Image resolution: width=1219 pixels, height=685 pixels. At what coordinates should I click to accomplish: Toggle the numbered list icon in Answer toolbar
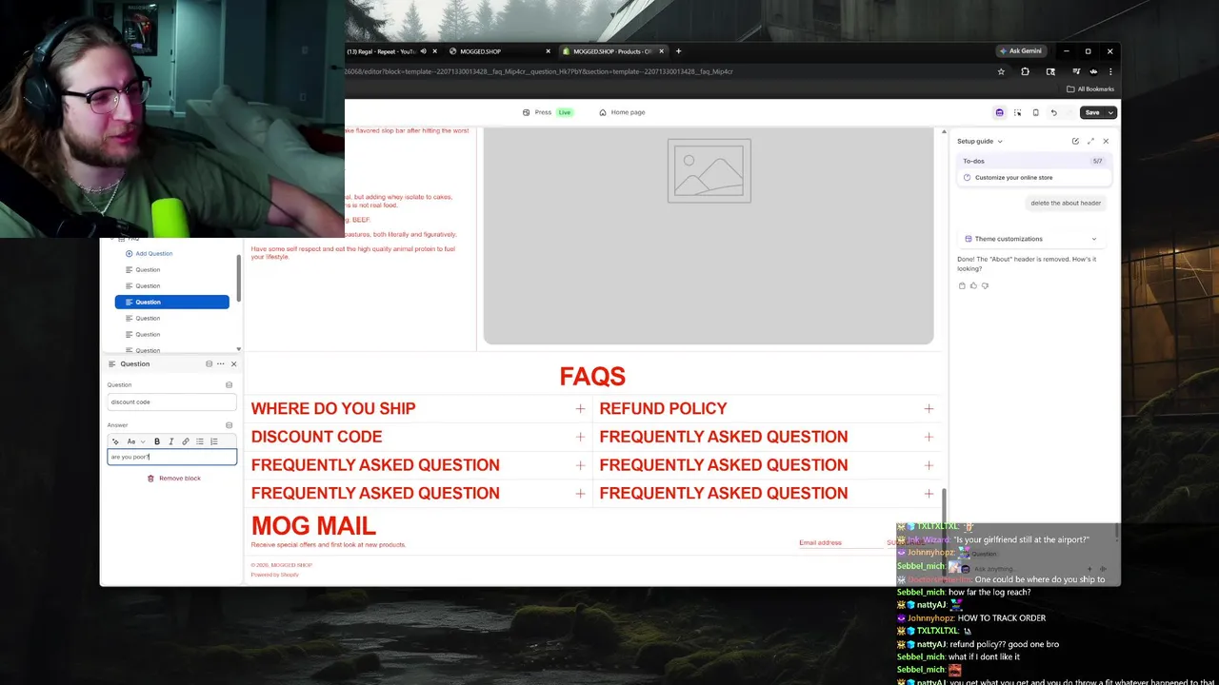[213, 441]
